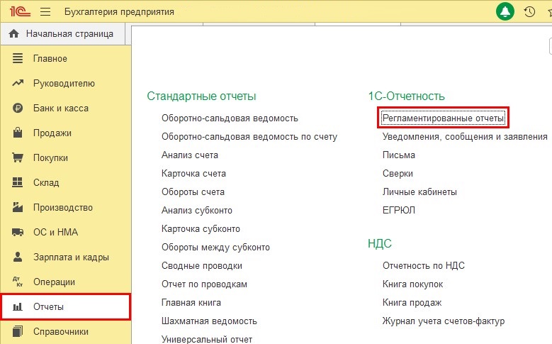Open the ЕГРЮЛ link
This screenshot has width=552, height=344.
click(398, 210)
